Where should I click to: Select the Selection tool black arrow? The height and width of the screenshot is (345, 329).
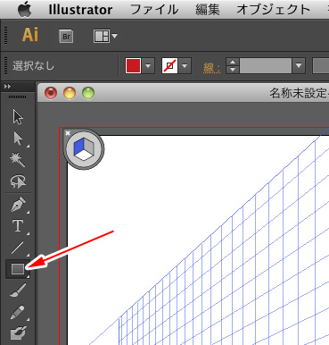point(18,116)
